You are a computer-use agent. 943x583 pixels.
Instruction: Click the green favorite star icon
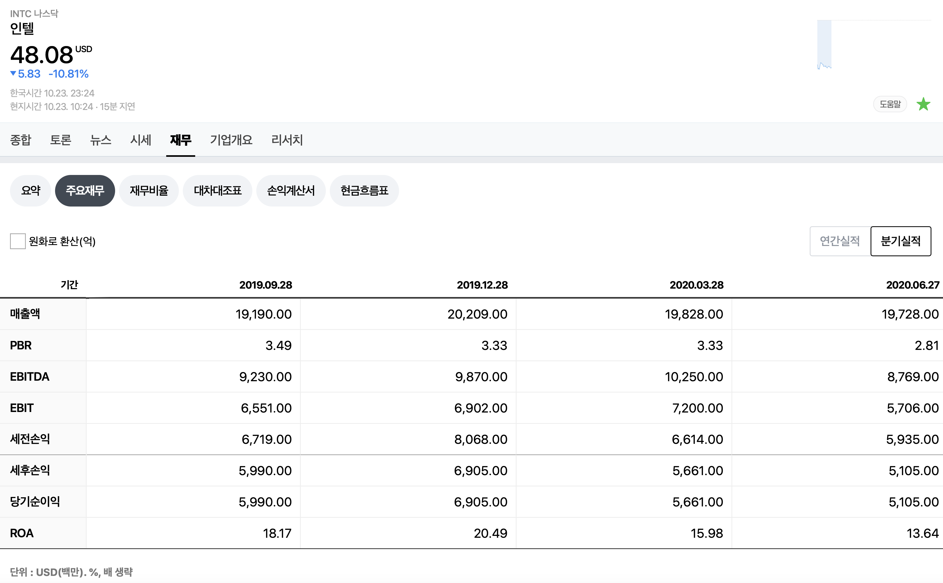923,104
